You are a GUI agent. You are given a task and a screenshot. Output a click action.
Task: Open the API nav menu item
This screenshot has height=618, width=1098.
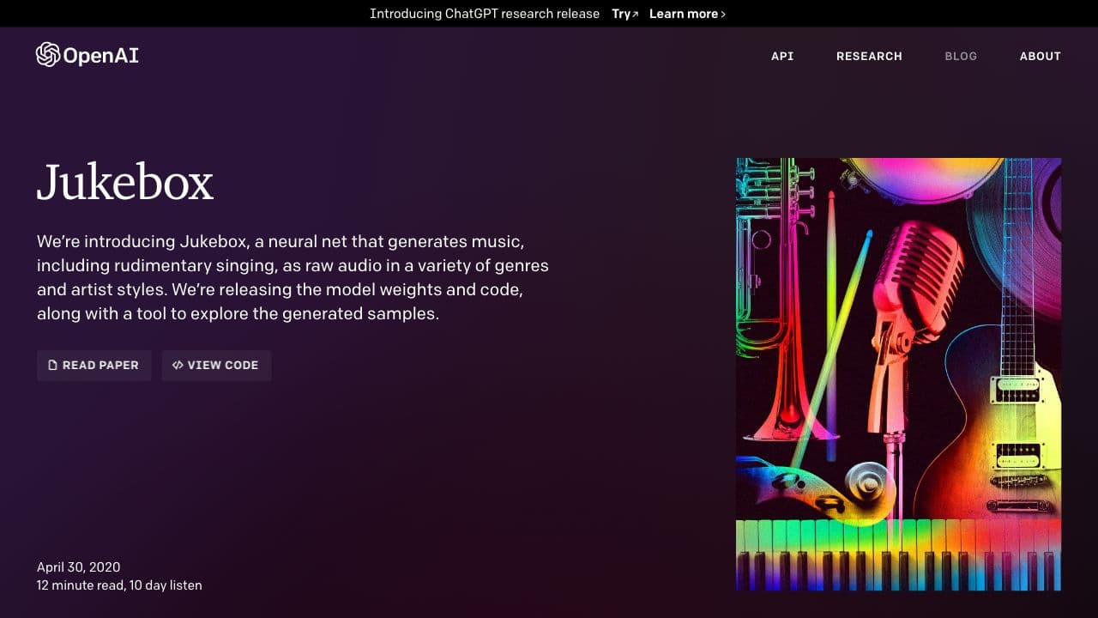(782, 56)
